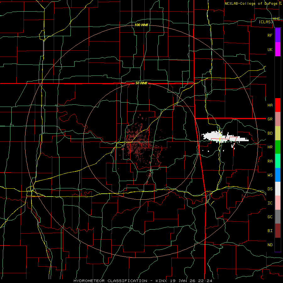Click the 50 NMI range ring label
283x283 pixels.
click(141, 83)
